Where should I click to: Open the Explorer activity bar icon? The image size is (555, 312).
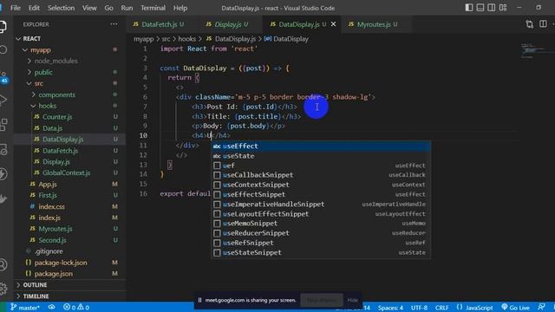[x=3, y=27]
